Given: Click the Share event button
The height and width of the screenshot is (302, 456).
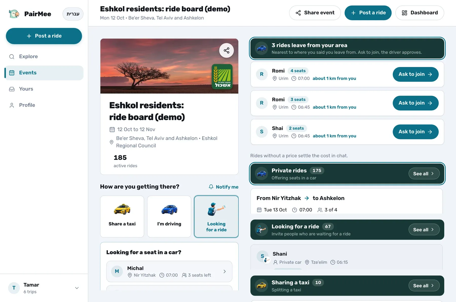Looking at the screenshot, I should coord(315,13).
